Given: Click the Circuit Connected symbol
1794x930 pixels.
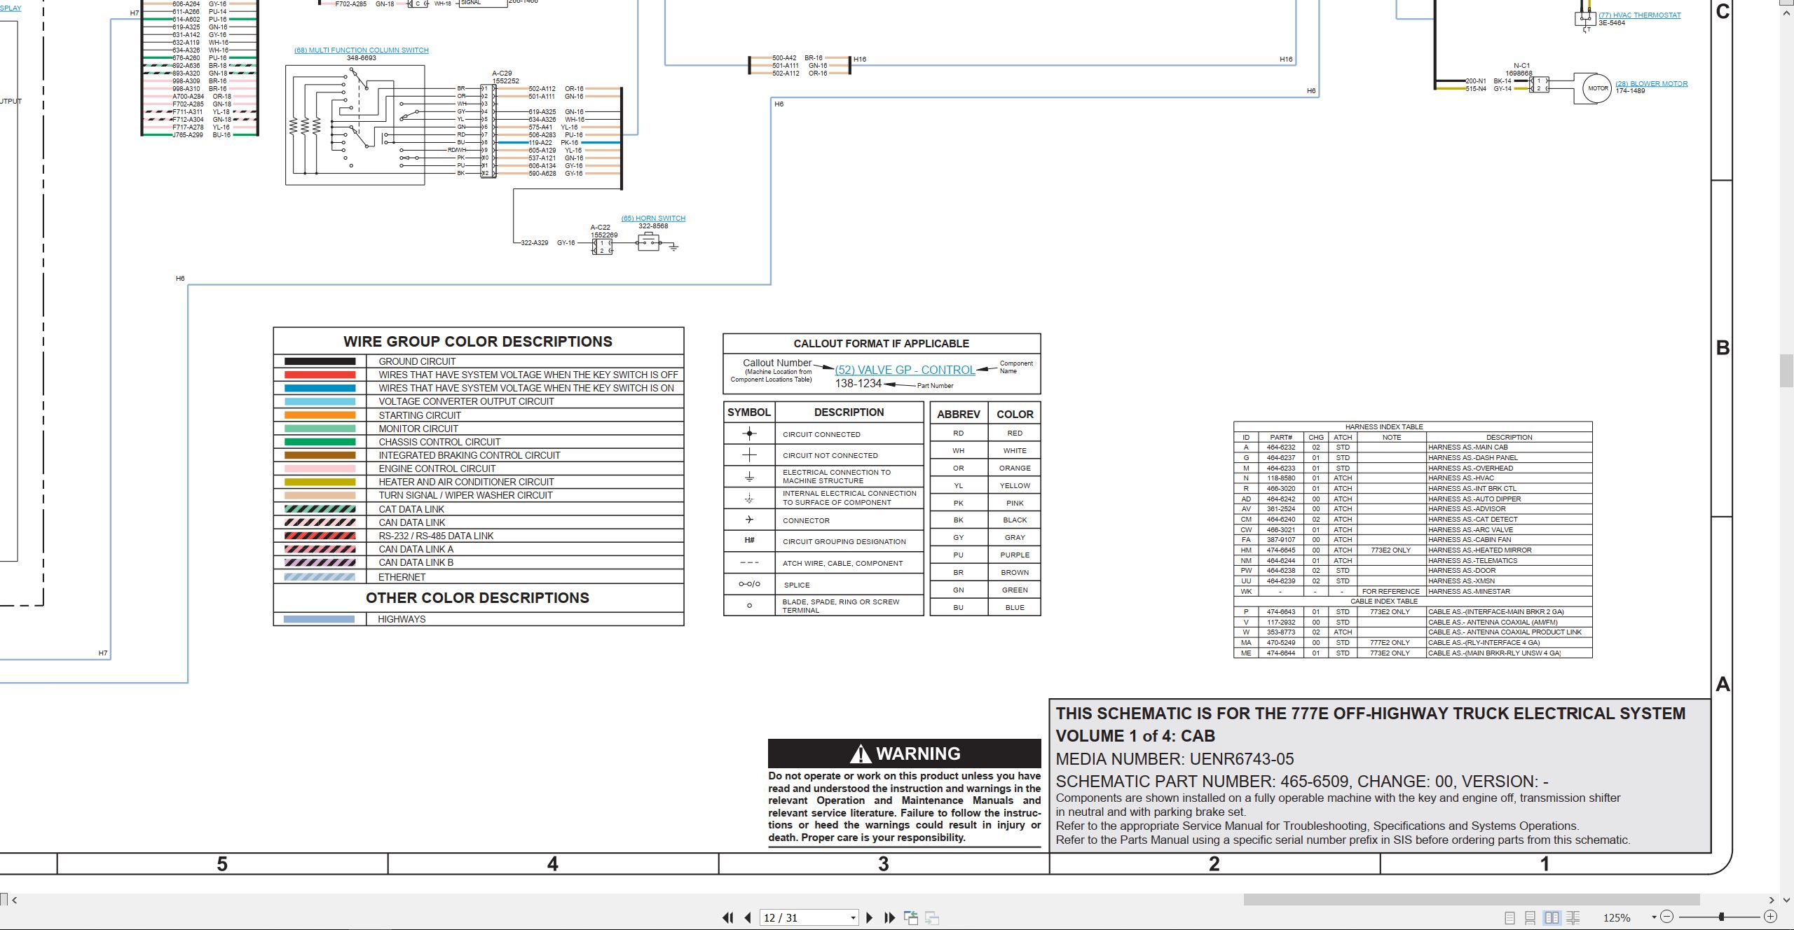Looking at the screenshot, I should [x=749, y=433].
